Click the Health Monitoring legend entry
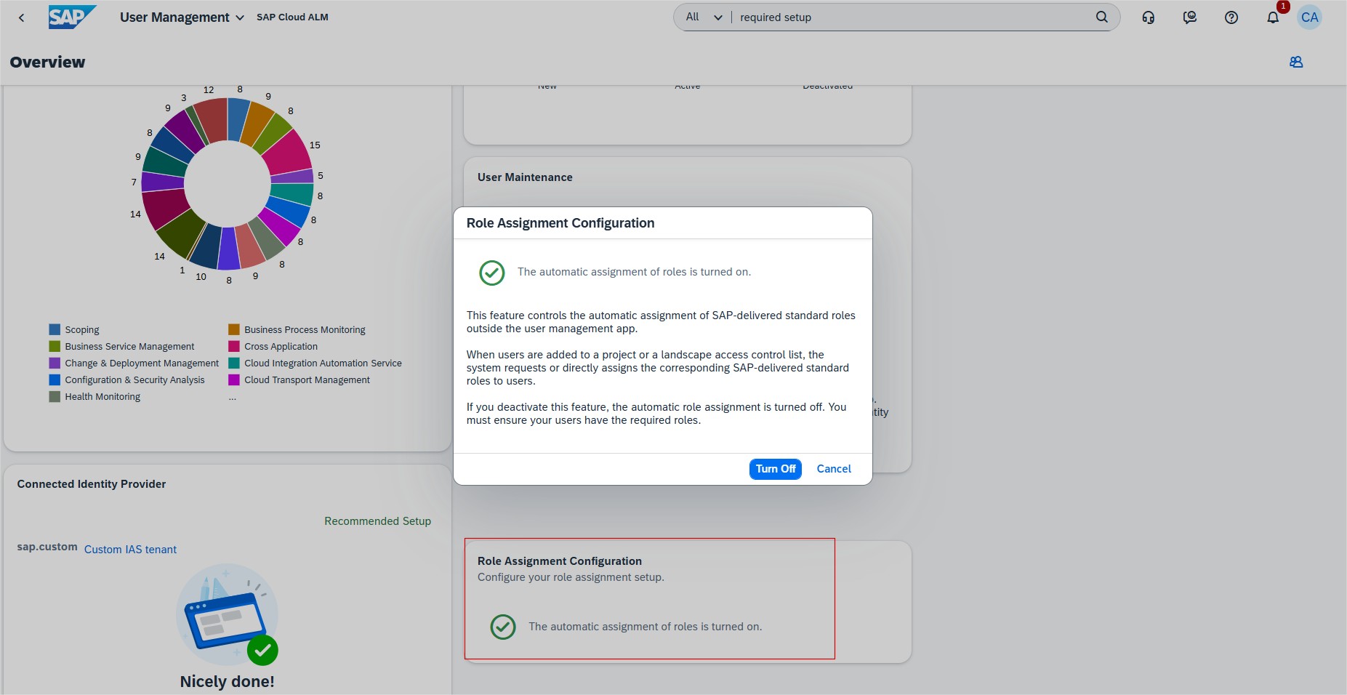 pos(102,397)
